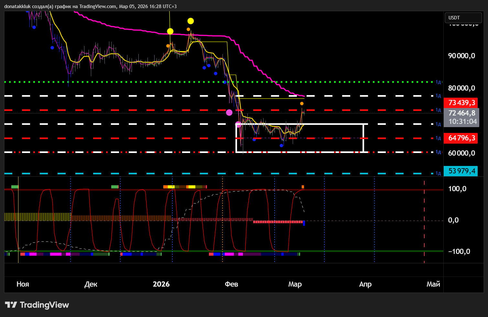Click the 90 000,0 price axis label
This screenshot has width=488, height=317.
[x=461, y=56]
